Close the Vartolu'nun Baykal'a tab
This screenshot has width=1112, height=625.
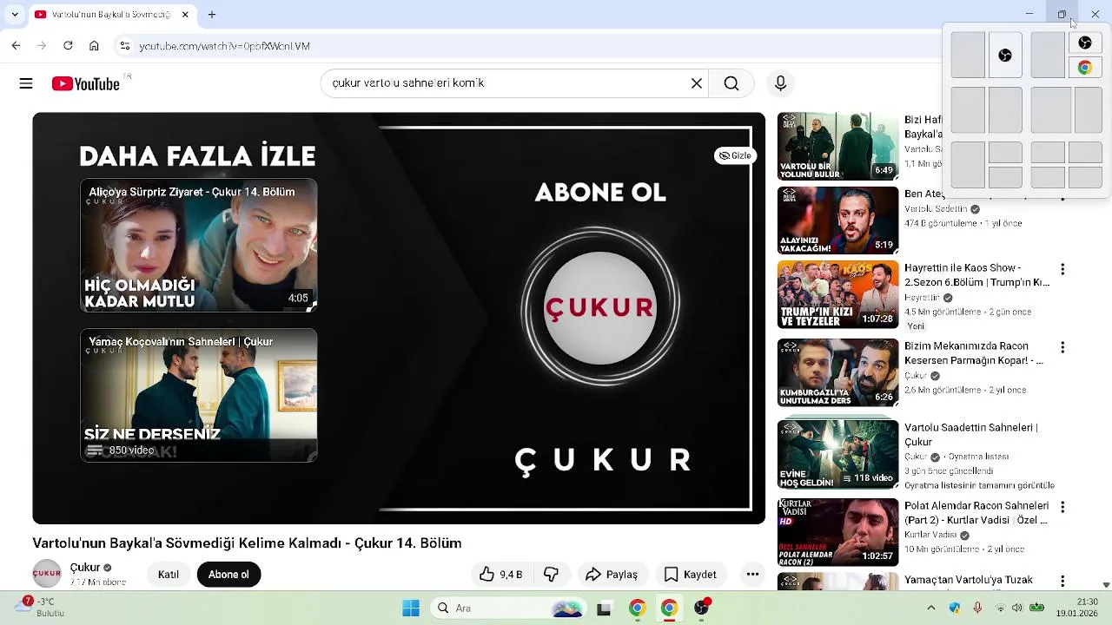point(185,15)
